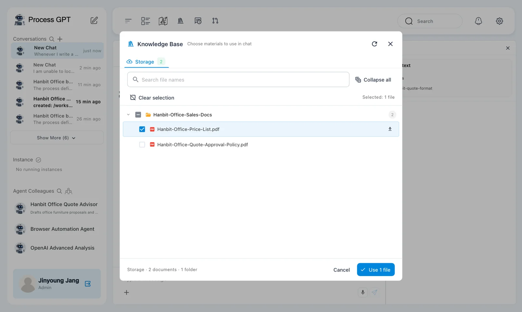The image size is (522, 312).
Task: Download Hanbit-Office-Price-List.pdf
Action: (390, 129)
